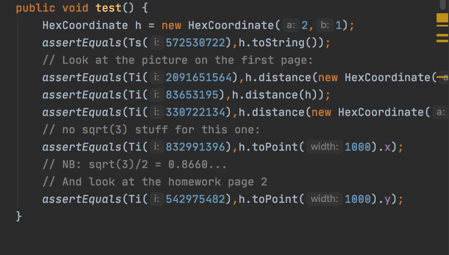Click the number 330722134
The image size is (449, 255).
[195, 112]
